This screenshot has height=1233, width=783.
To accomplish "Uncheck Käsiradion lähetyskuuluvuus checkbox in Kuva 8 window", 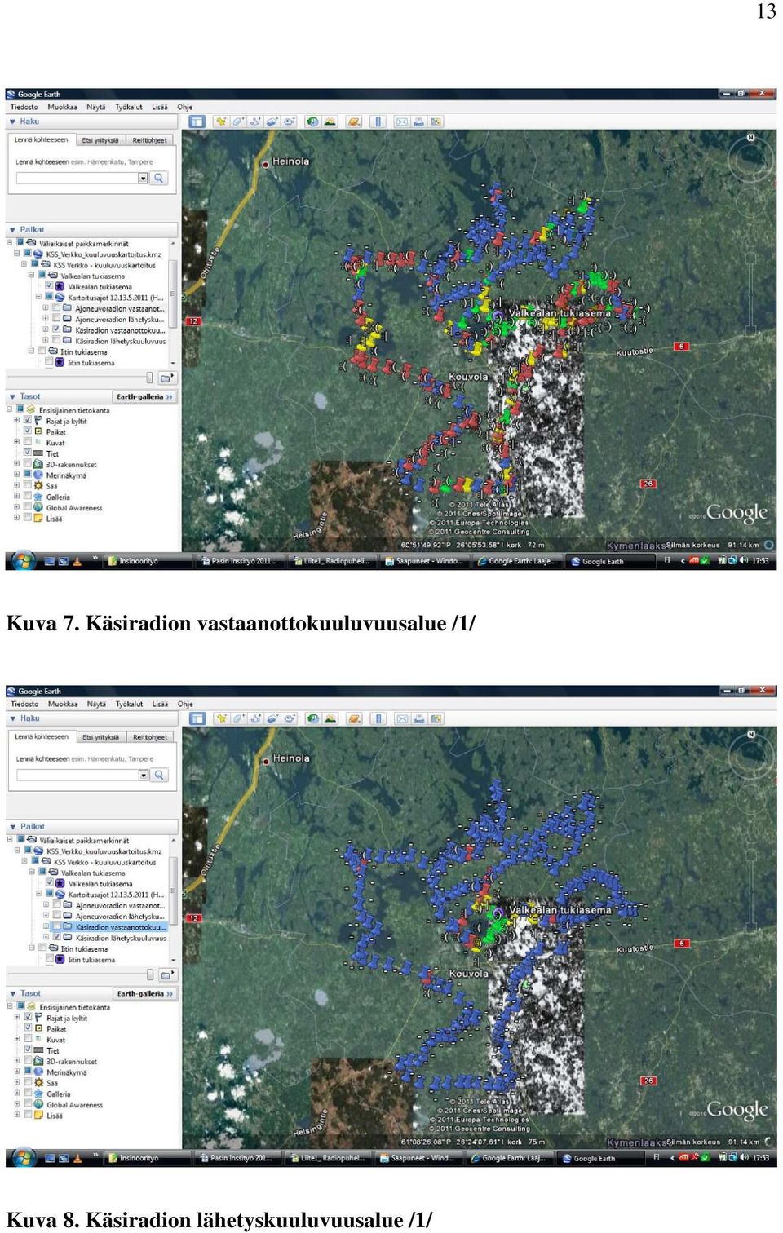I will [x=56, y=938].
